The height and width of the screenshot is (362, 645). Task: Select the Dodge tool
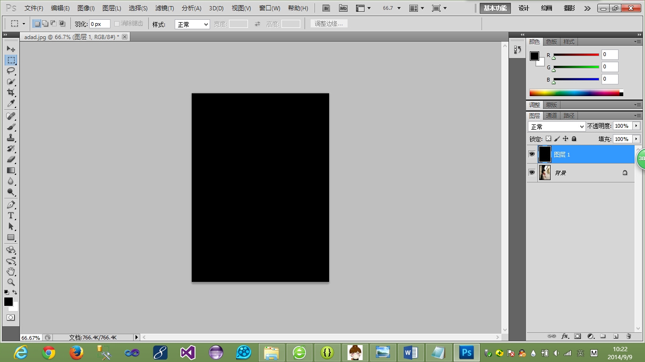coord(11,192)
